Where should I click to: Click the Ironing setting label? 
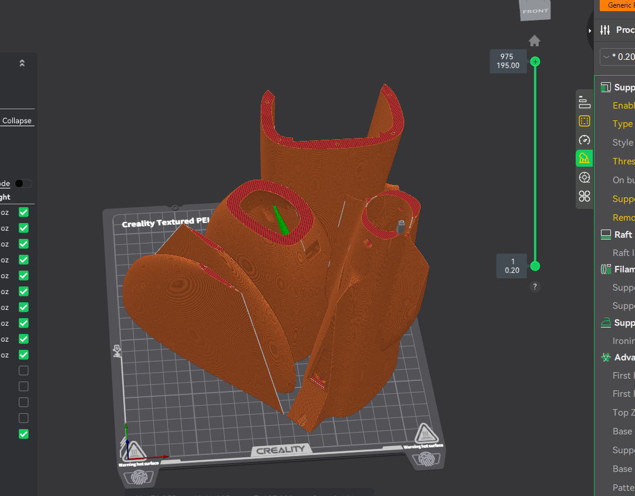click(x=624, y=340)
